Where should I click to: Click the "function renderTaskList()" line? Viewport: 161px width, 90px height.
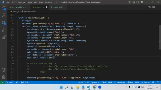33,18
